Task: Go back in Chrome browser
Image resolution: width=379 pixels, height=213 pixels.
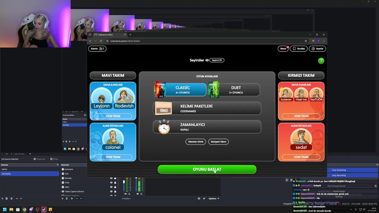Action: [90, 41]
